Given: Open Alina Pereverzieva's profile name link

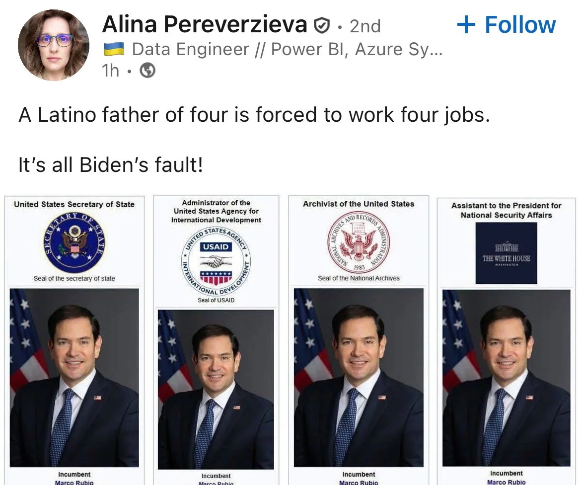Looking at the screenshot, I should (205, 25).
